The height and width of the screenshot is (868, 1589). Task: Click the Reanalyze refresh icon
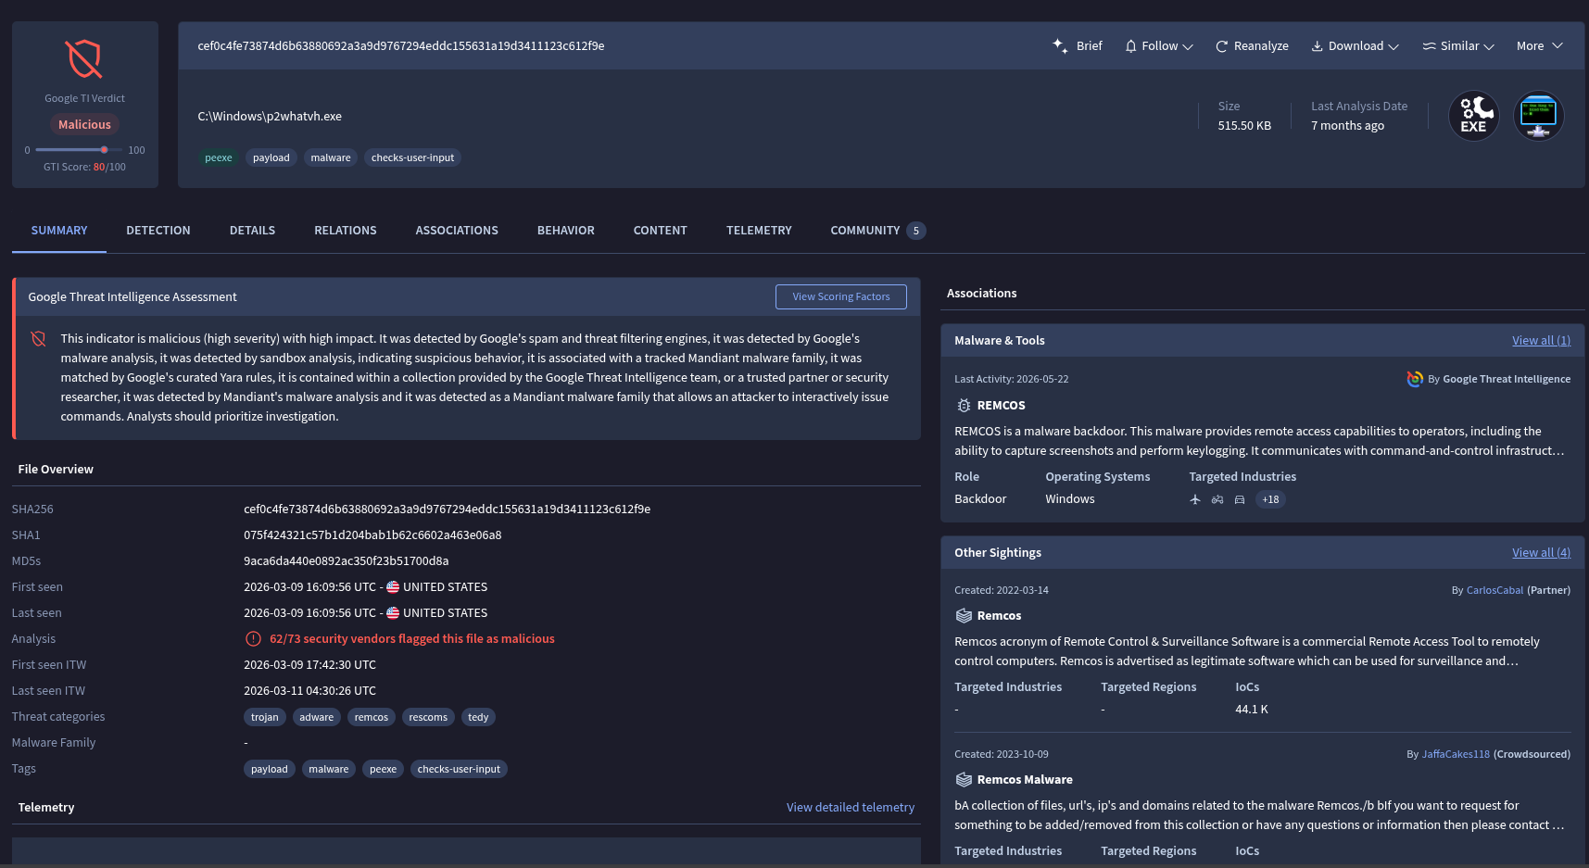click(x=1221, y=46)
